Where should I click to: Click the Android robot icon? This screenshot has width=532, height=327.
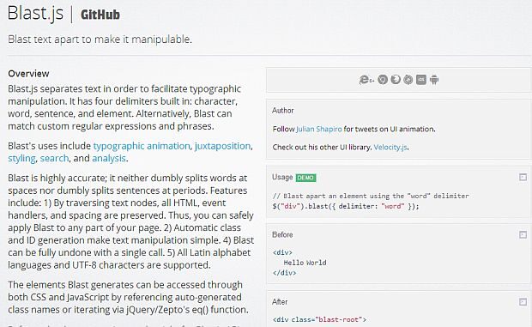pyautogui.click(x=434, y=79)
